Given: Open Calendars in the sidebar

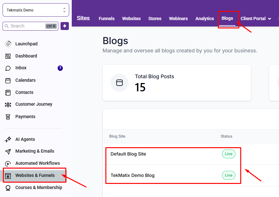Looking at the screenshot, I should [x=25, y=80].
